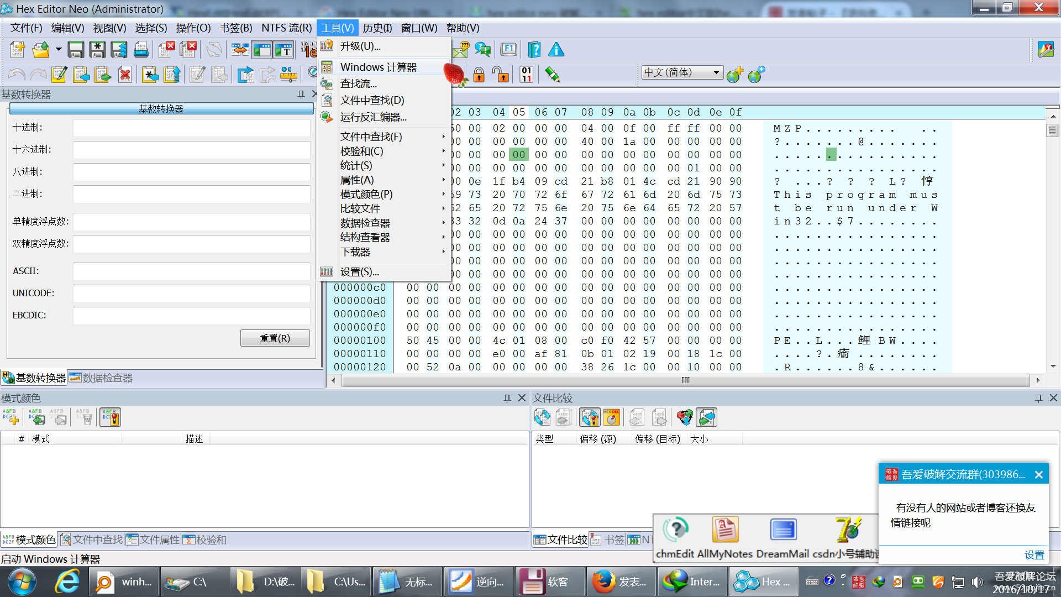Screen dimensions: 1061x597
Task: Click the 设置 link in the chat popup
Action: (1034, 554)
